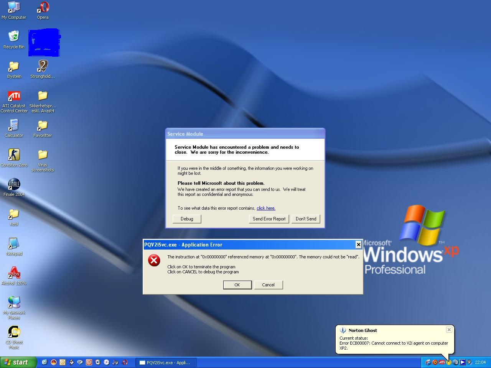
Task: Click the blue play-arrow tray icon
Action: coord(463,362)
